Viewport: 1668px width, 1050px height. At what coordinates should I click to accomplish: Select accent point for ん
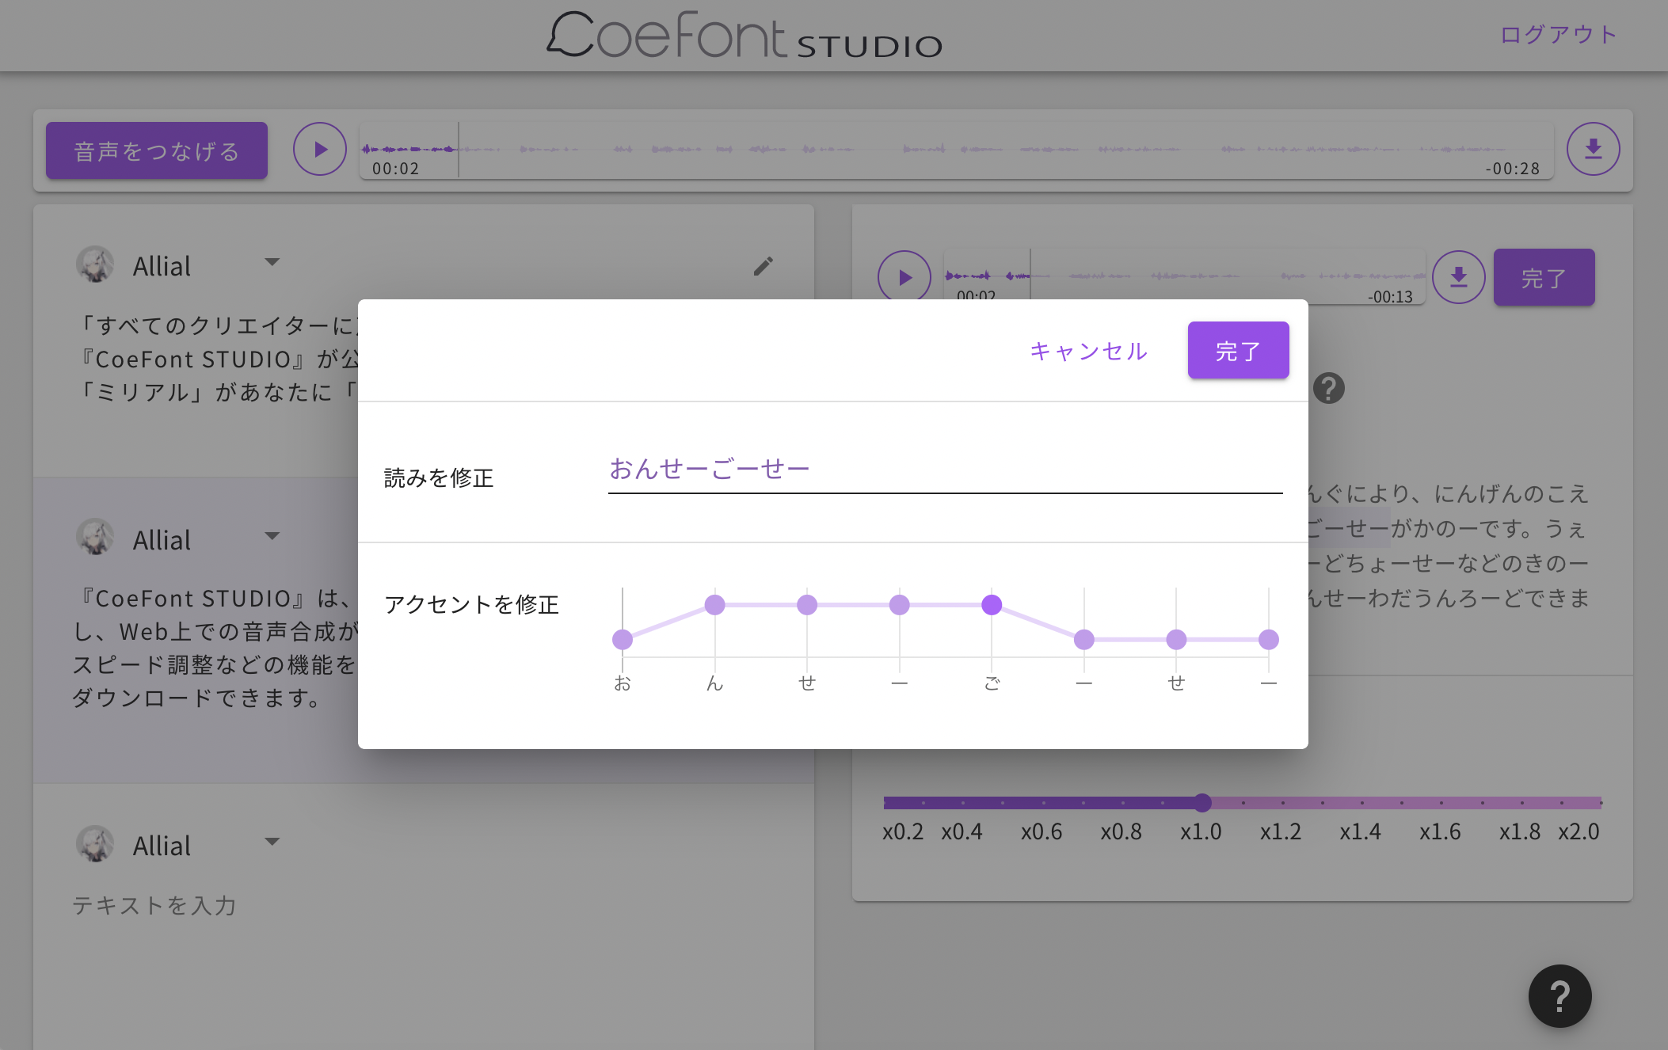pyautogui.click(x=714, y=605)
